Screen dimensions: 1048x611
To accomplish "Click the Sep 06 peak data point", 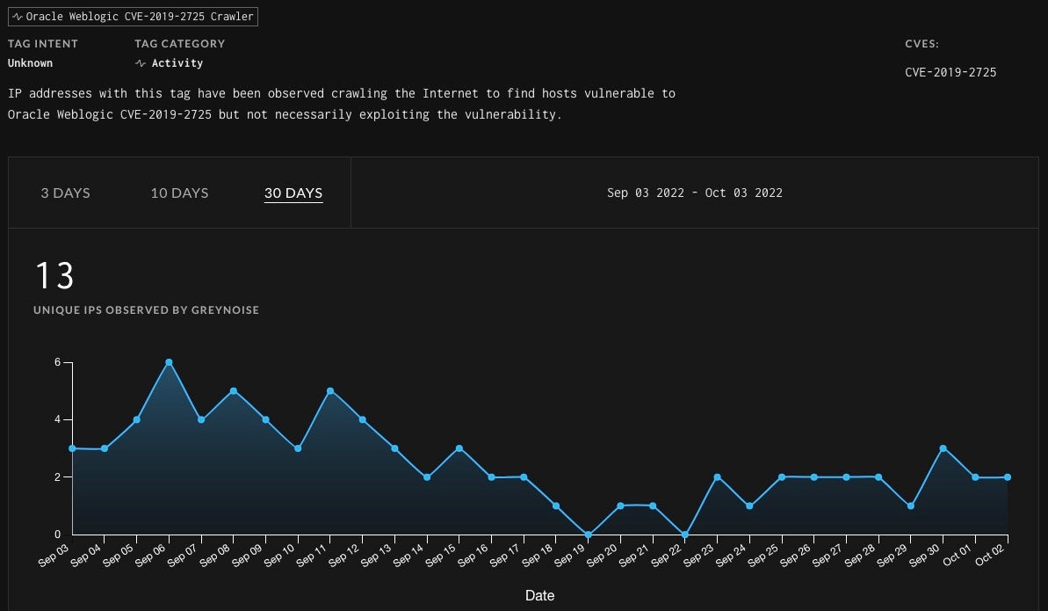I will [169, 362].
